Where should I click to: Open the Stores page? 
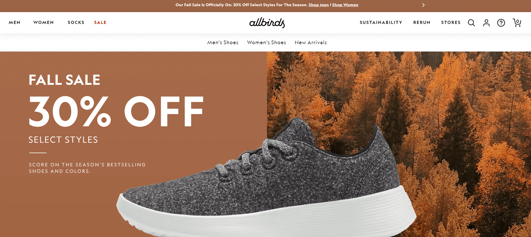(451, 23)
